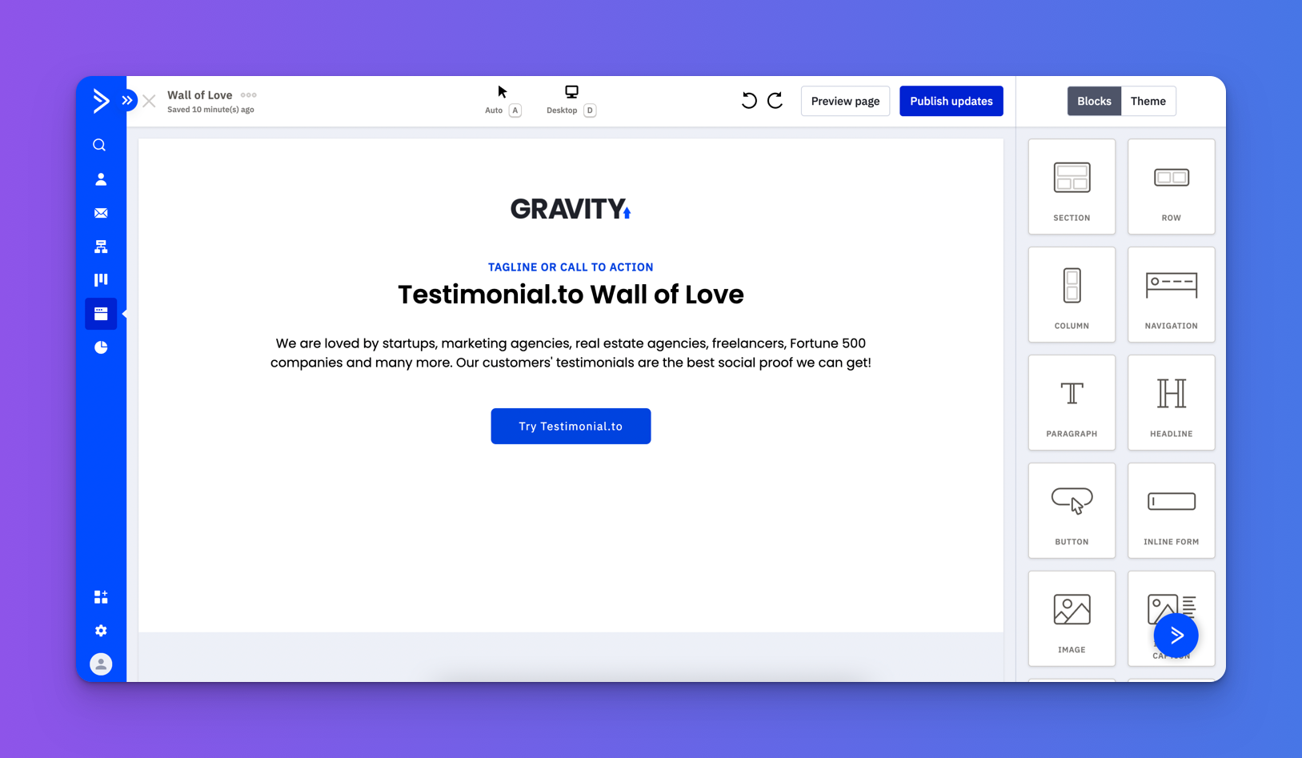Open Automations from the sidebar flowchart icon
The image size is (1302, 758).
[101, 247]
